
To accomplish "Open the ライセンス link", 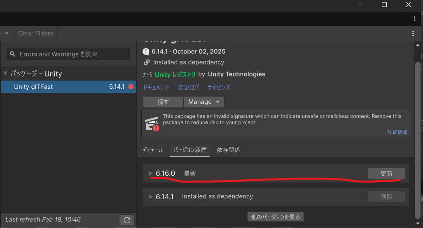I will click(219, 87).
